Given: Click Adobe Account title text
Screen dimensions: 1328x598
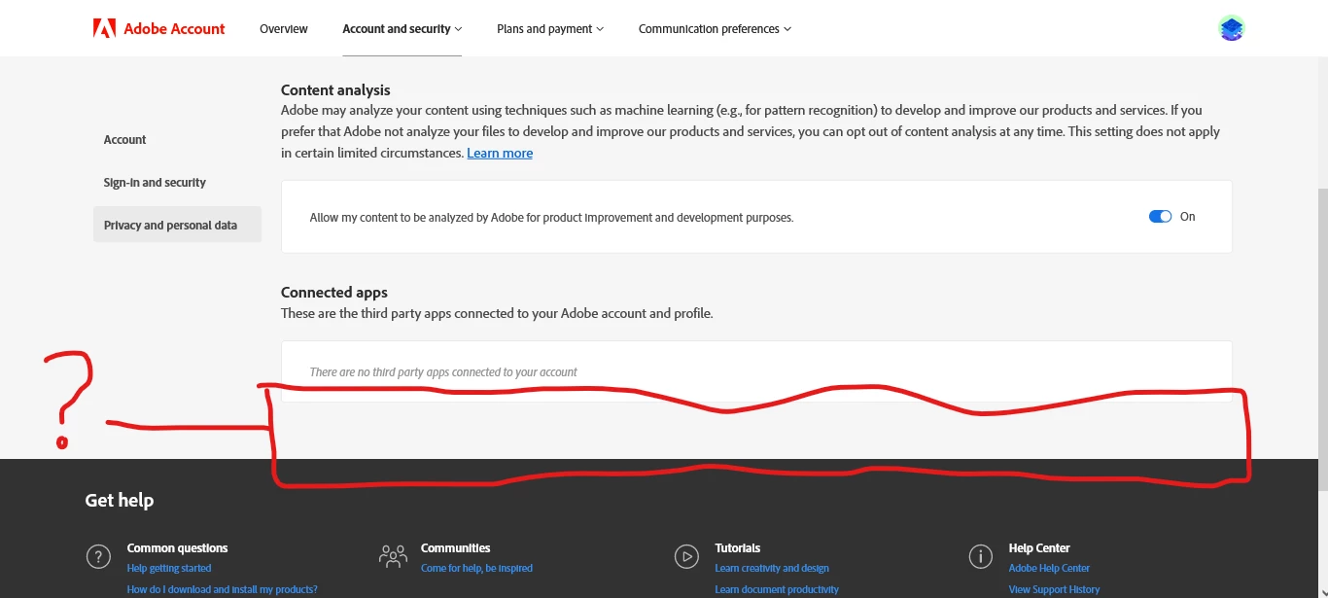Looking at the screenshot, I should click(x=174, y=29).
